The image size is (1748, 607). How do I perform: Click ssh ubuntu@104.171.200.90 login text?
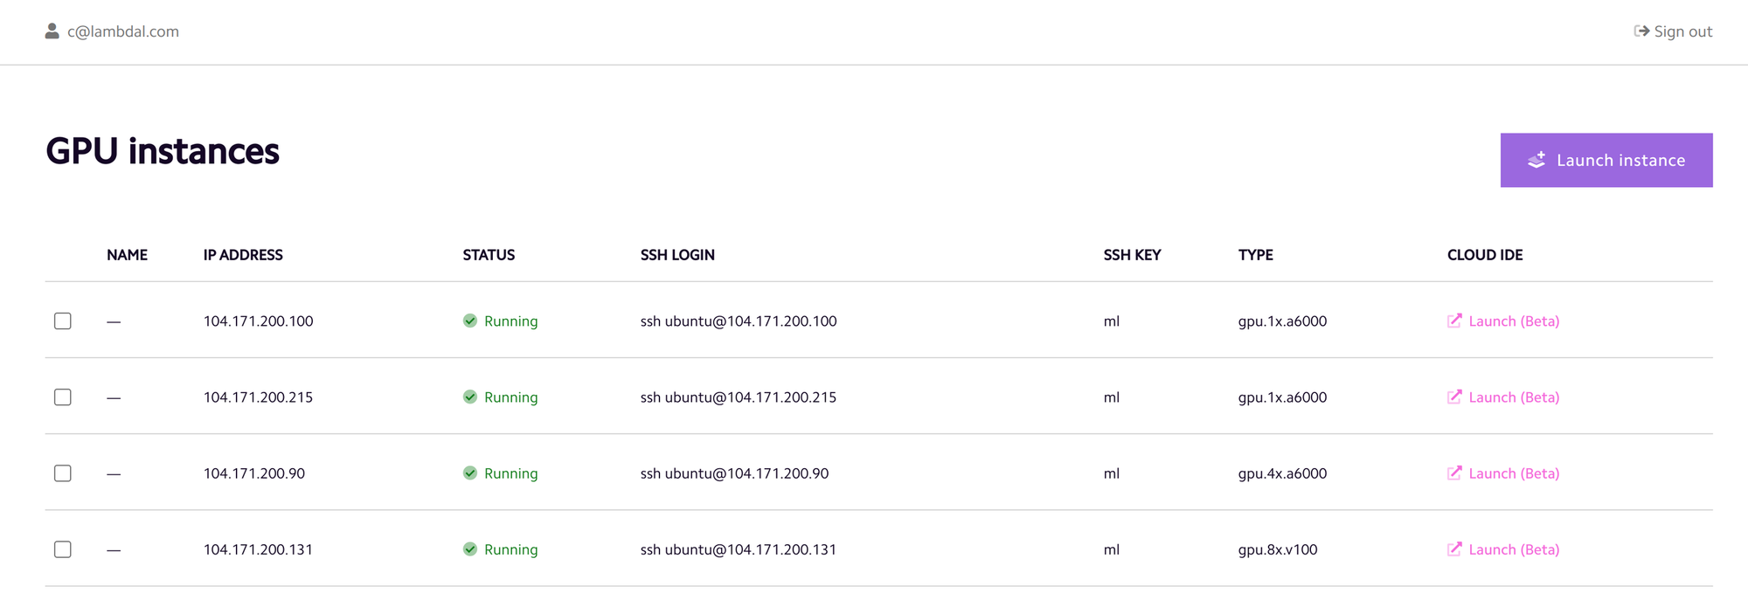pos(734,473)
